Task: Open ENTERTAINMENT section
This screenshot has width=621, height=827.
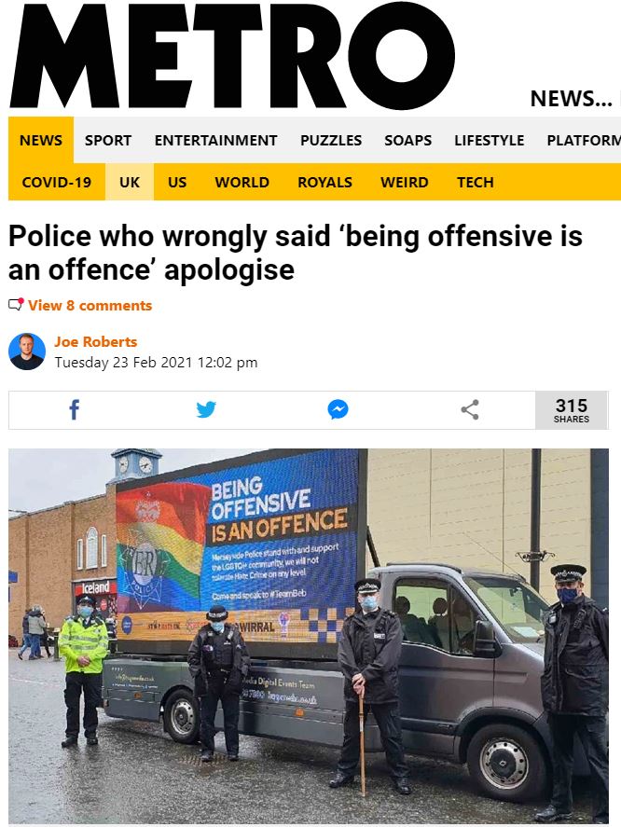Action: coord(215,140)
